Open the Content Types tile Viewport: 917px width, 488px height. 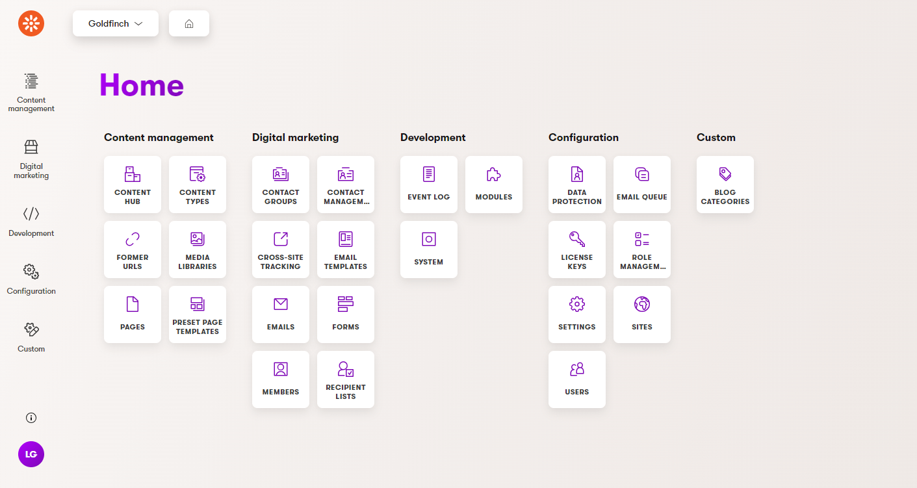pos(198,185)
